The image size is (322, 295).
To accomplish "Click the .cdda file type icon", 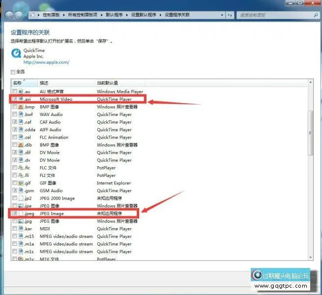I will click(x=21, y=130).
